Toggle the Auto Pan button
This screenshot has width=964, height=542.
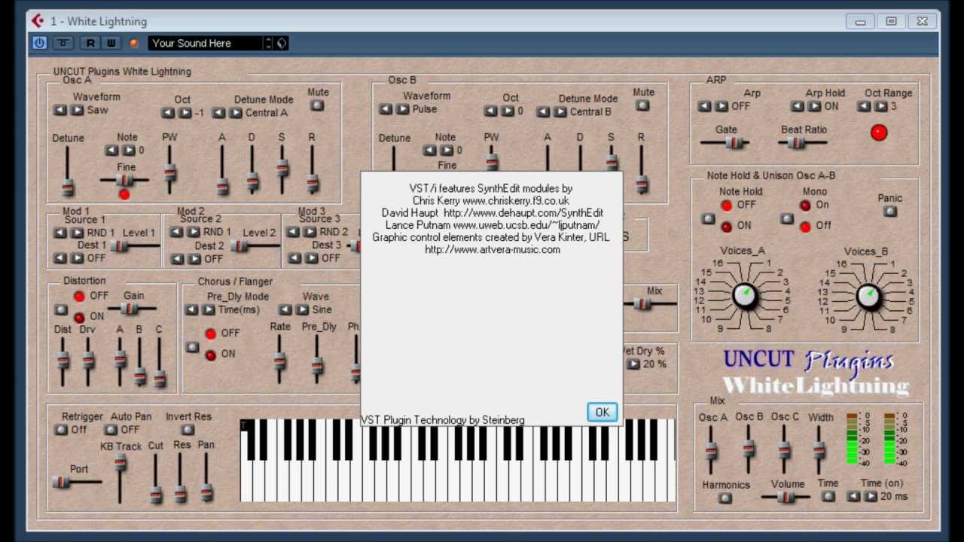tap(111, 430)
